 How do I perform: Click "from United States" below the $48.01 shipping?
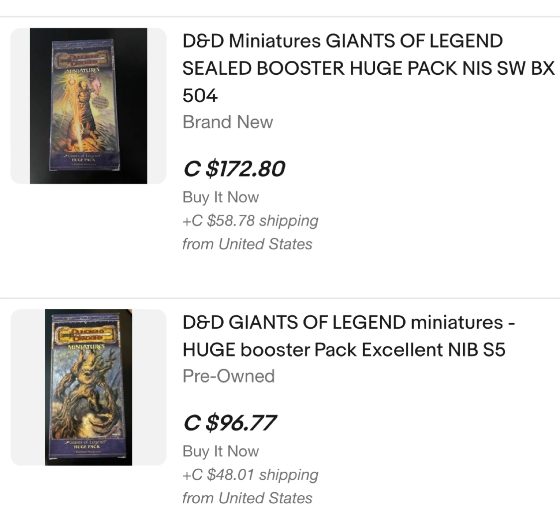tap(247, 498)
